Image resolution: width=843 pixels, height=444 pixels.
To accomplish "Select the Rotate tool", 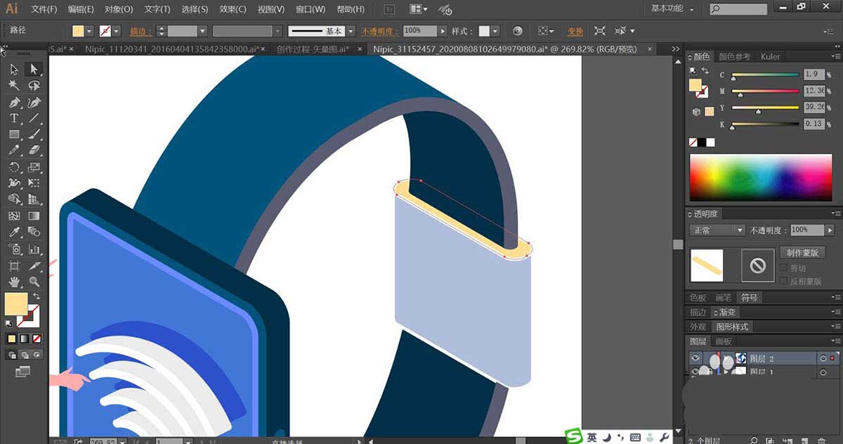I will coord(13,167).
